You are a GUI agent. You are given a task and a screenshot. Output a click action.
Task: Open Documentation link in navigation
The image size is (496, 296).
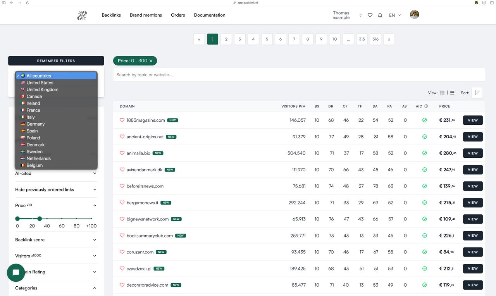point(210,15)
